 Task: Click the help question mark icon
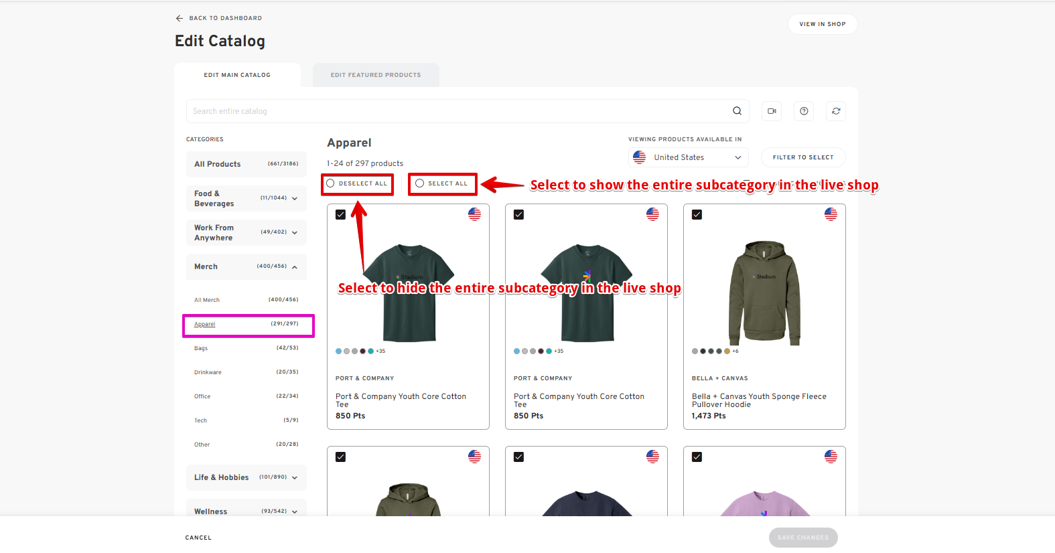[x=804, y=111]
